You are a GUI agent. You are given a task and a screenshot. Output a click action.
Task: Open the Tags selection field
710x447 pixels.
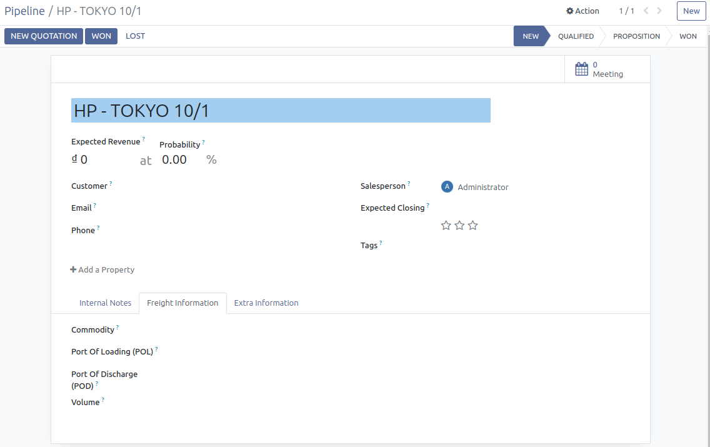(x=537, y=246)
